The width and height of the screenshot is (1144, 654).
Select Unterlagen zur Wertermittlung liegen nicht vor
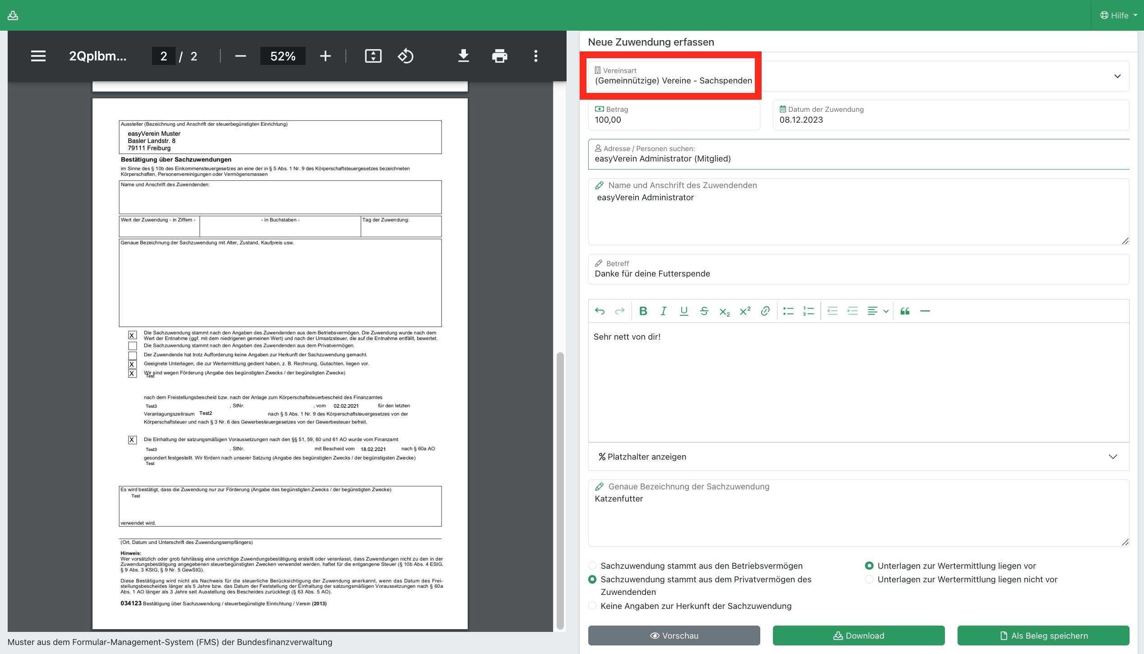tap(869, 579)
